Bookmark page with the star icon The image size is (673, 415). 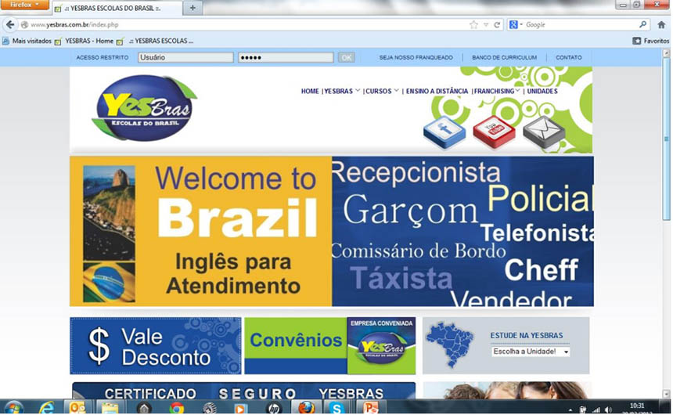[x=473, y=24]
